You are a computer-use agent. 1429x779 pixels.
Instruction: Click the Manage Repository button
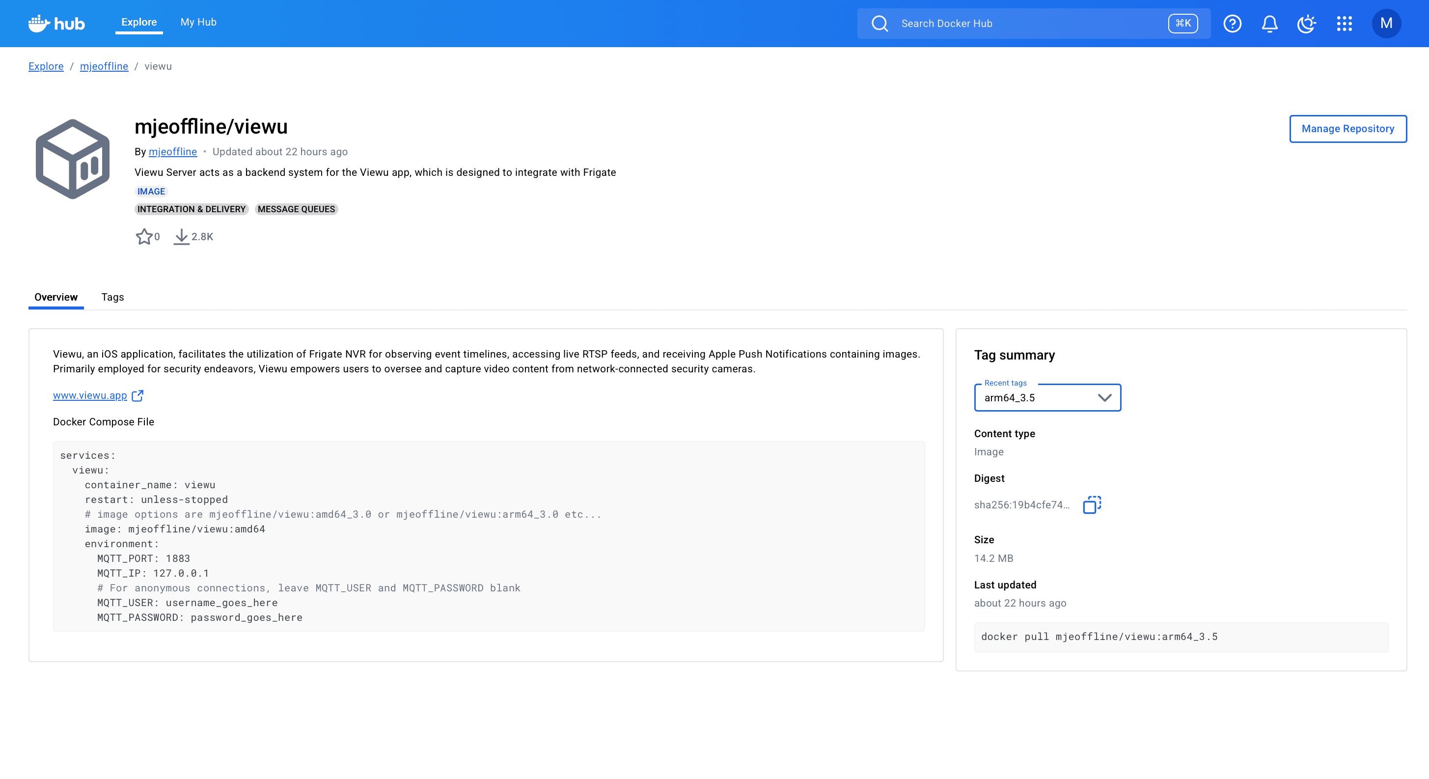[x=1348, y=129]
